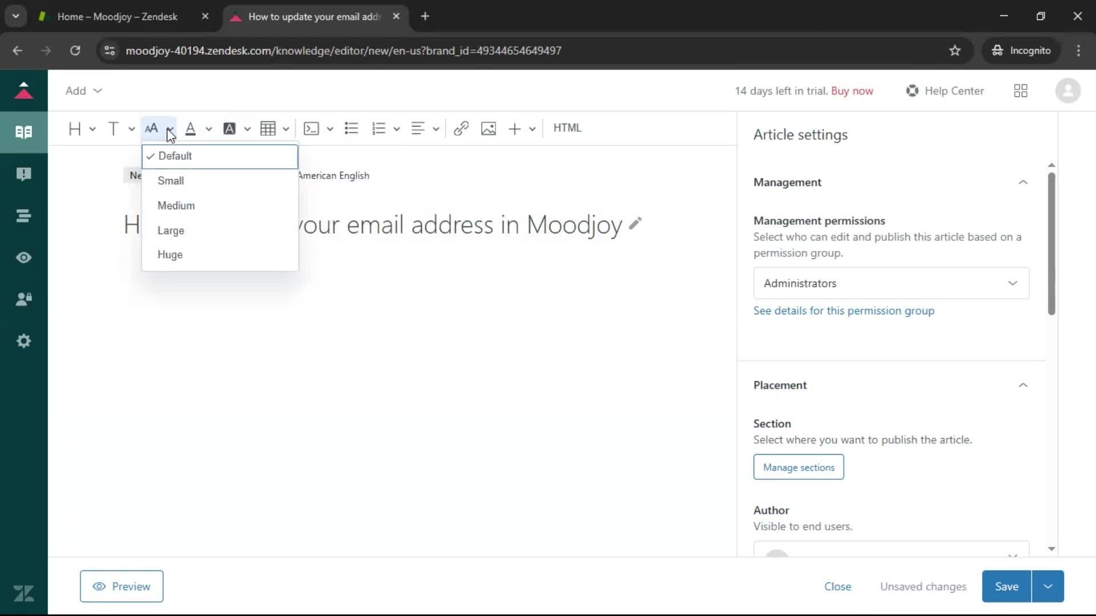Screen dimensions: 1096x616
Task: Select Huge font size
Action: (220, 255)
